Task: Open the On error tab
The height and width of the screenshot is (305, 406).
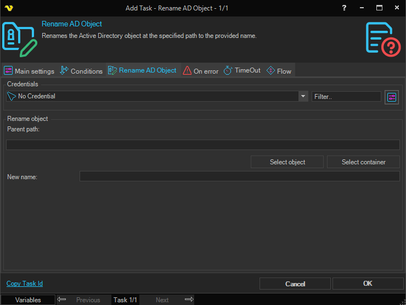Action: (x=201, y=71)
